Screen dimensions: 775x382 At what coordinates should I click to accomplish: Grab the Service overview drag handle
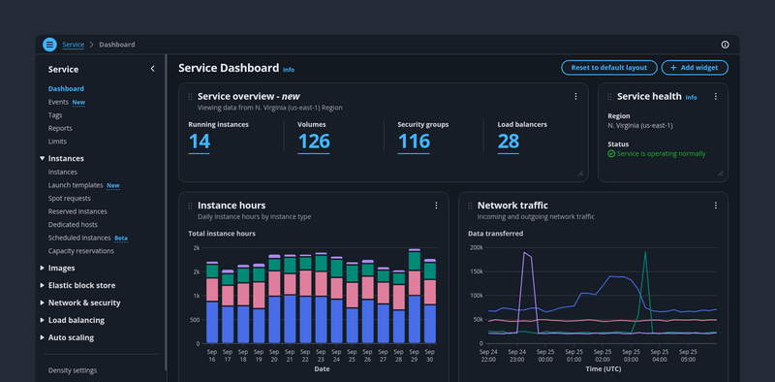click(x=190, y=97)
